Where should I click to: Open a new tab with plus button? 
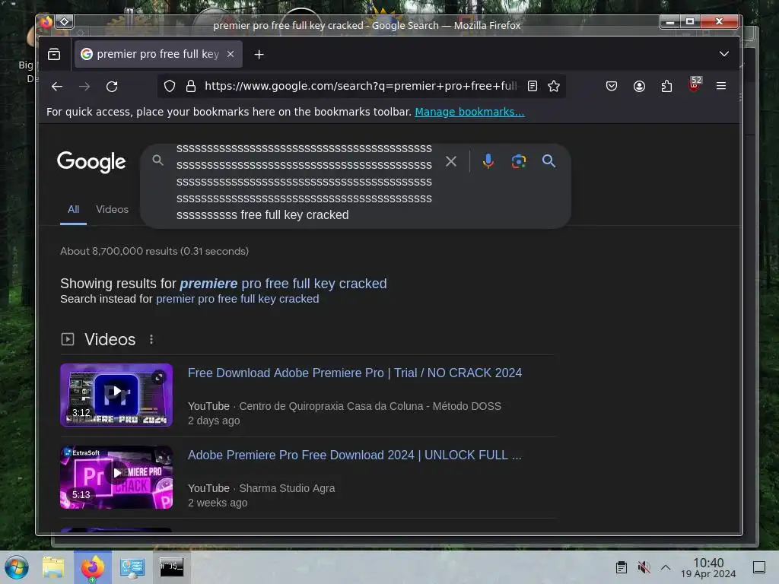tap(259, 55)
